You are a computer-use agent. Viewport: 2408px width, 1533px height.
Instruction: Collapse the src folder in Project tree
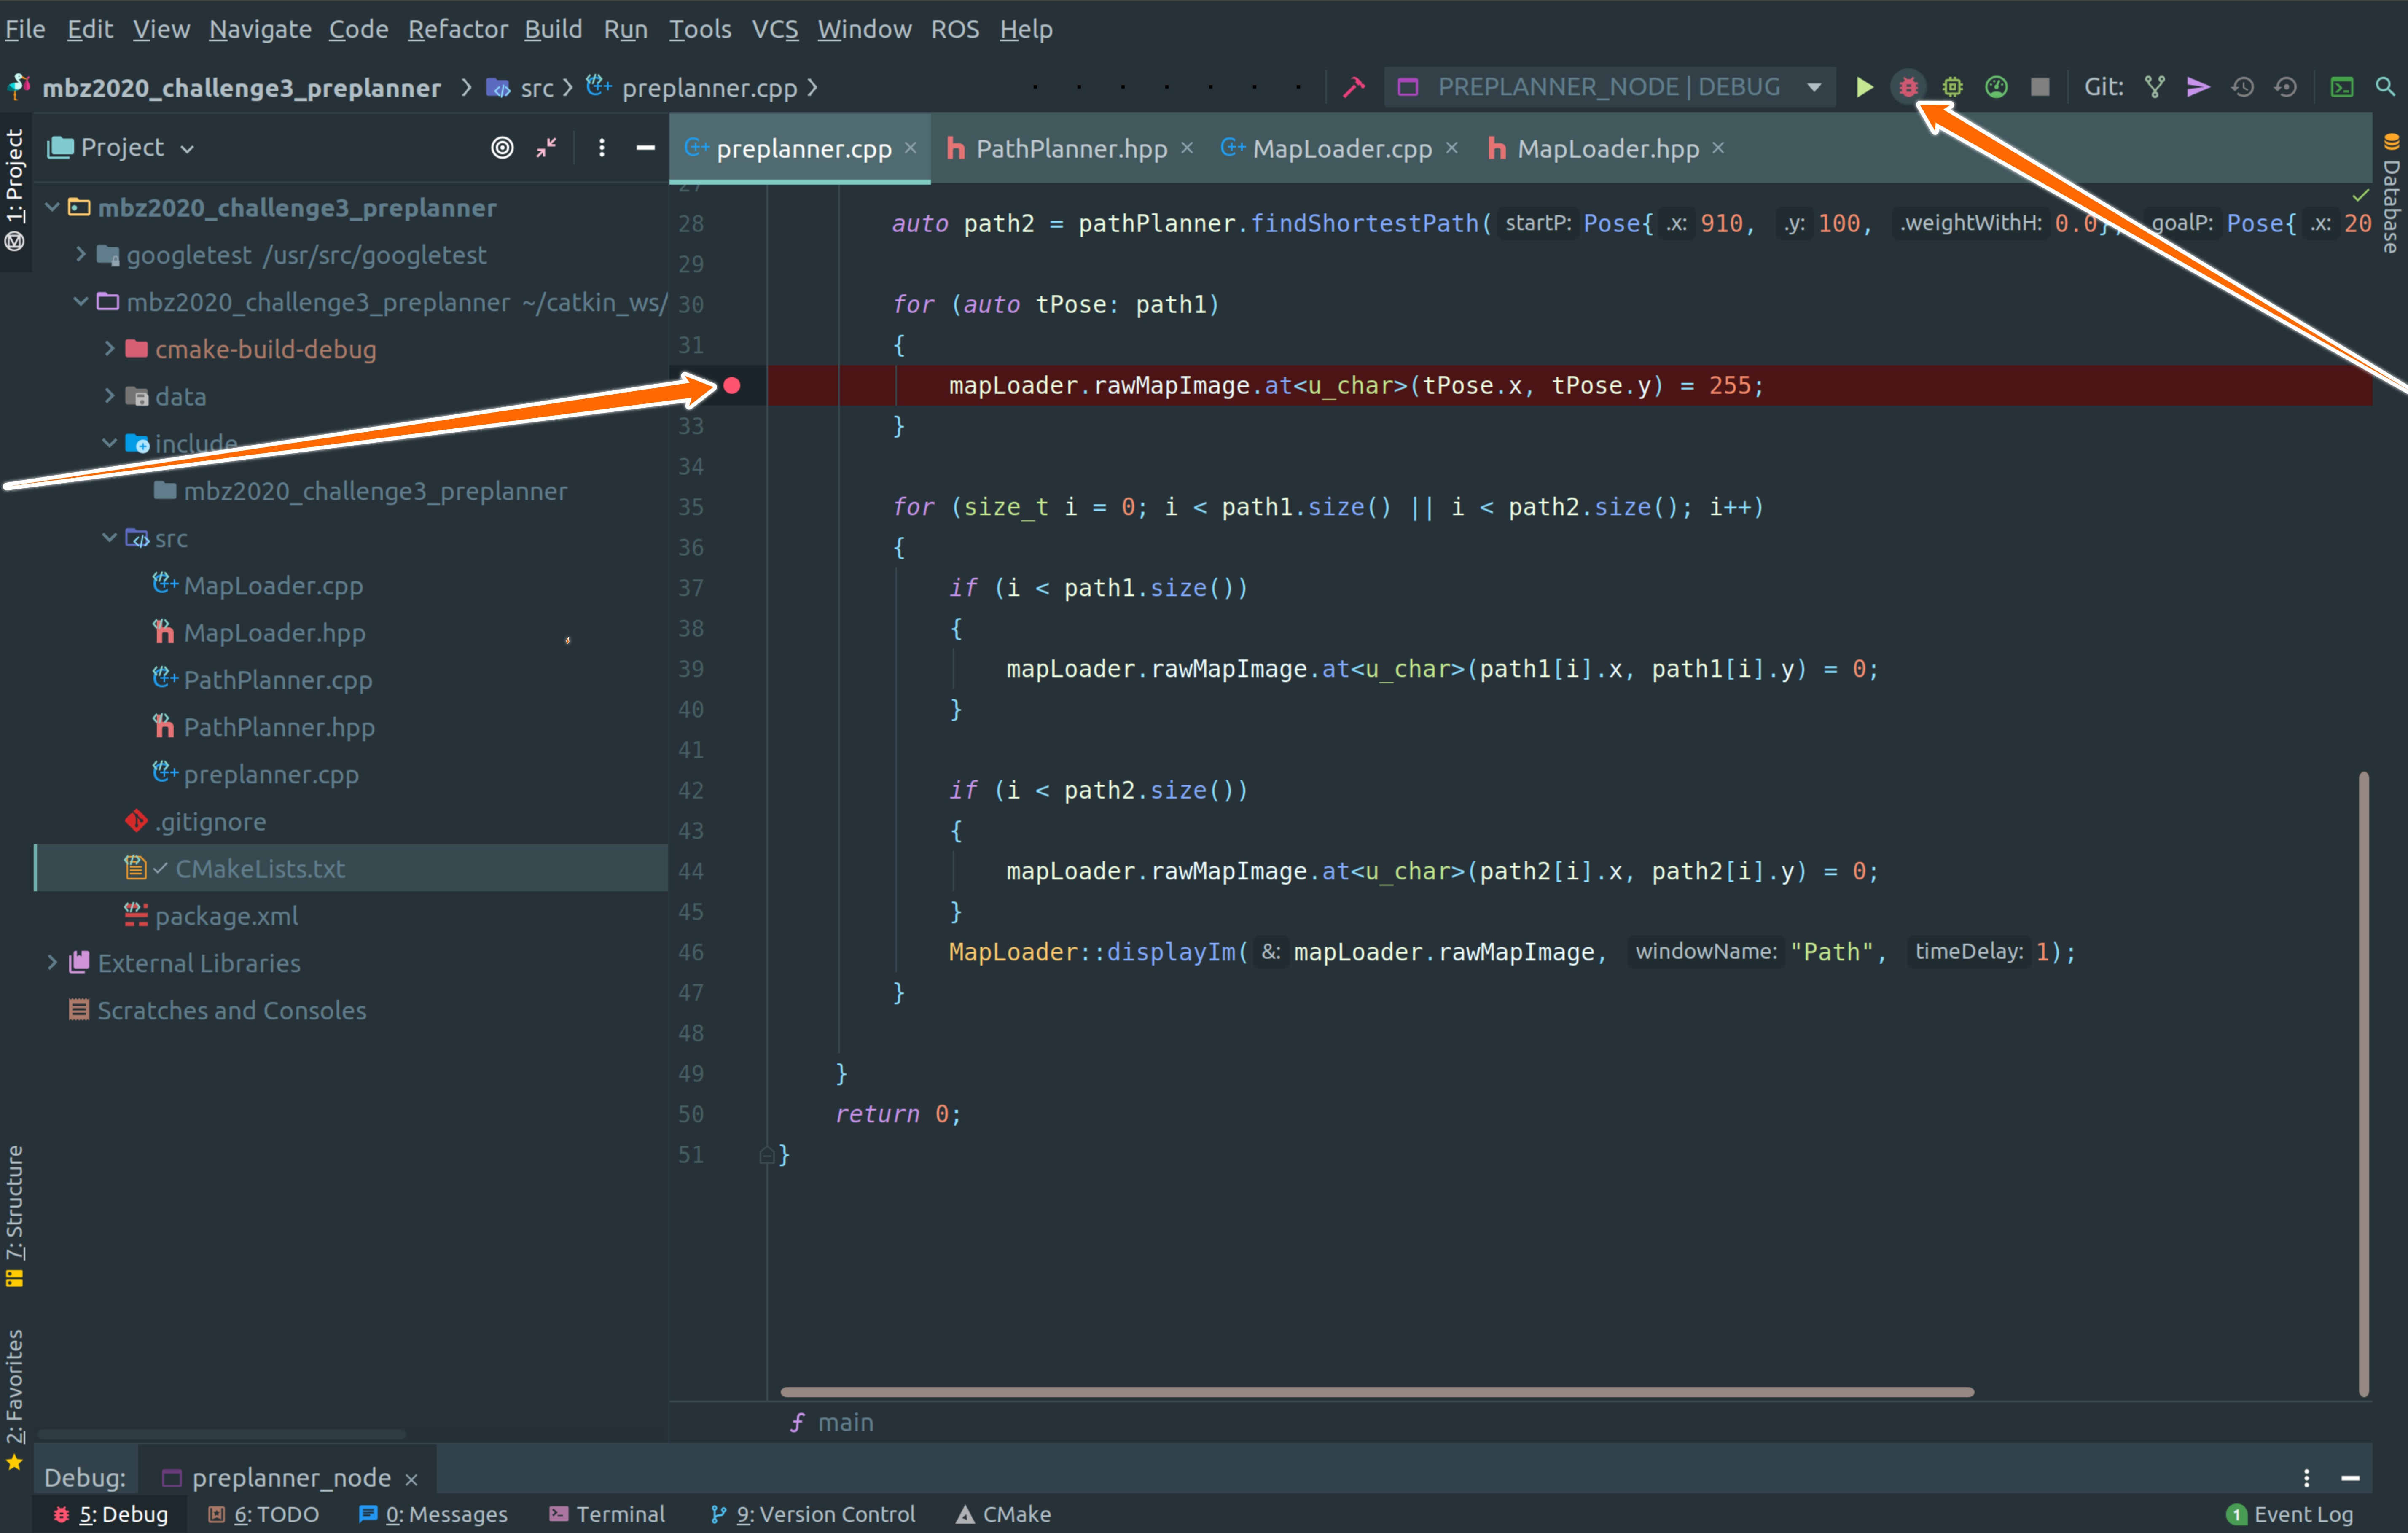pyautogui.click(x=109, y=538)
